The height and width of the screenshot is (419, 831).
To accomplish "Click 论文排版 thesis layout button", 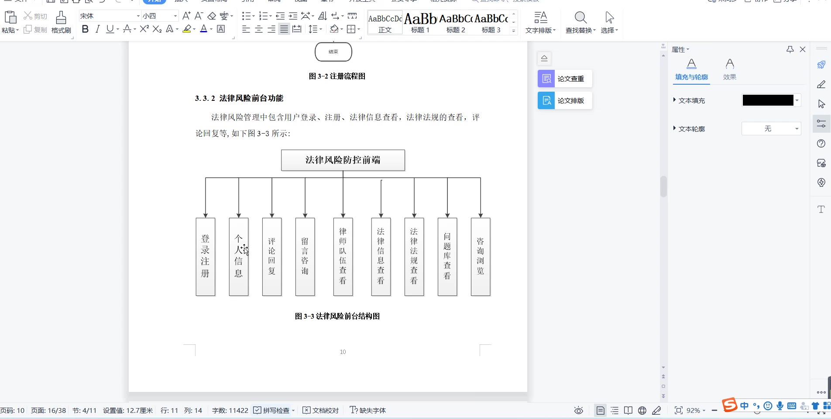I will [x=565, y=100].
